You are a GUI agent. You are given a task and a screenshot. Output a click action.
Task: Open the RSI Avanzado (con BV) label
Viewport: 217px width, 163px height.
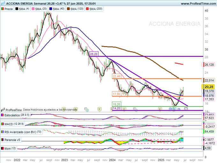23,132
